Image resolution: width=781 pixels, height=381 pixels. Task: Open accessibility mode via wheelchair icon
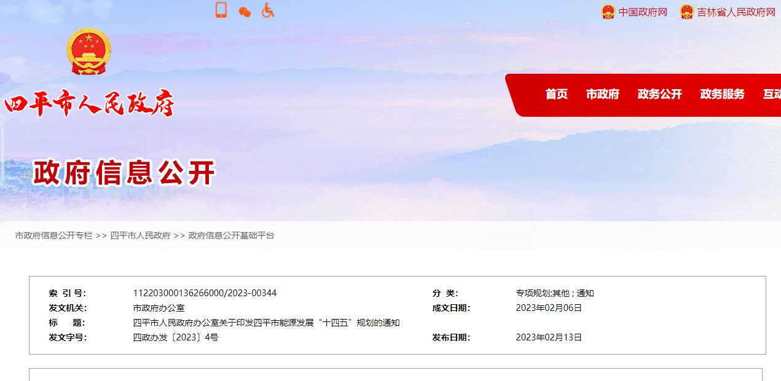point(267,10)
